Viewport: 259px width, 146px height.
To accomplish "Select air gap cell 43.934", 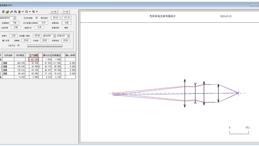I will point(34,63).
